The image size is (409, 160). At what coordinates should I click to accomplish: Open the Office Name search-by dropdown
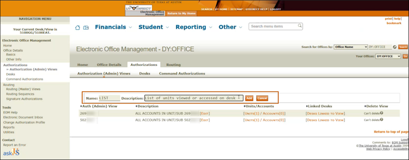tap(351, 47)
